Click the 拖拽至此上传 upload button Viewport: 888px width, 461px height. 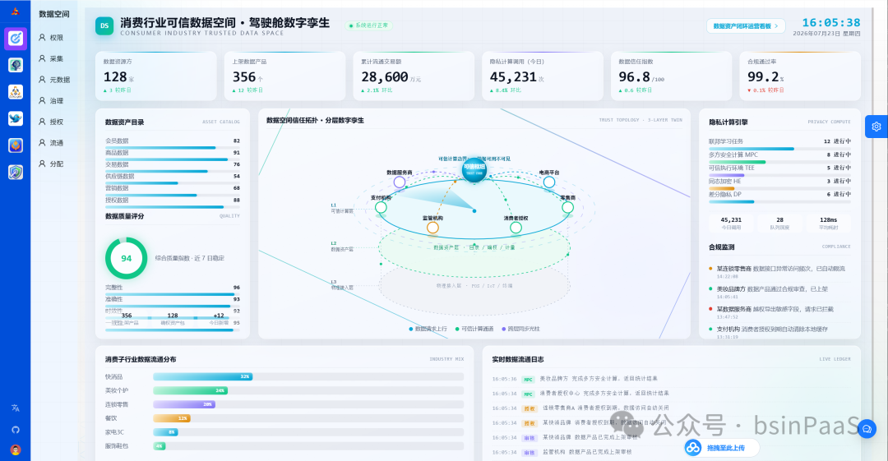722,447
